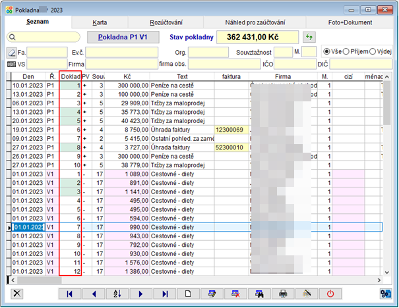The image size is (399, 308).
Task: Click the red power button icon
Action: point(330,294)
